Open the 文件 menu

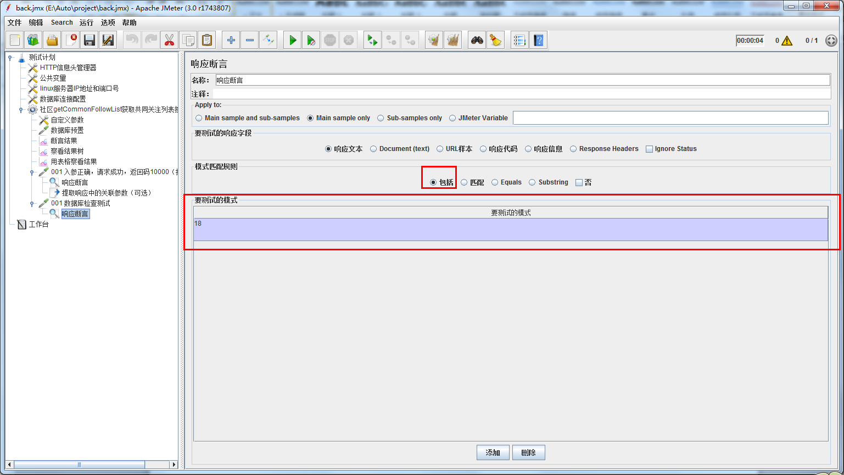pos(14,23)
